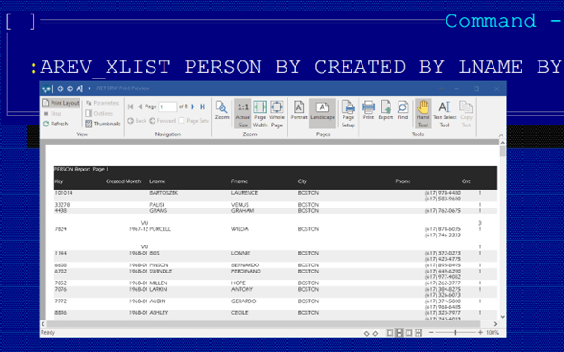Select two-page view in status bar
The image size is (564, 352).
(x=409, y=333)
